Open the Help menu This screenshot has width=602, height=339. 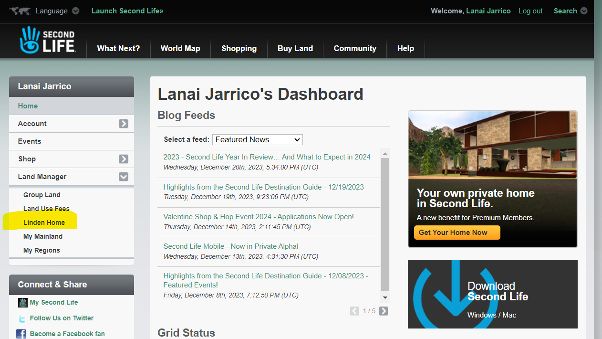(x=405, y=48)
